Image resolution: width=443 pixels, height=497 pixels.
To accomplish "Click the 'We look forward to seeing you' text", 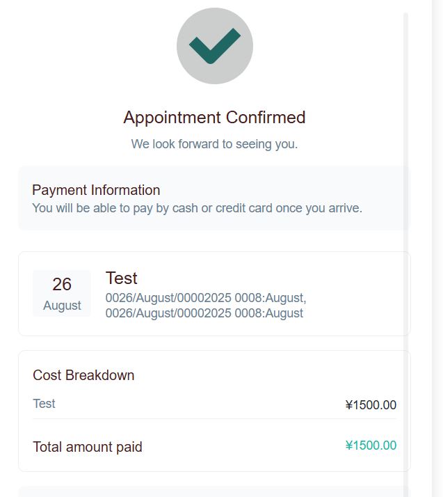I will [214, 144].
